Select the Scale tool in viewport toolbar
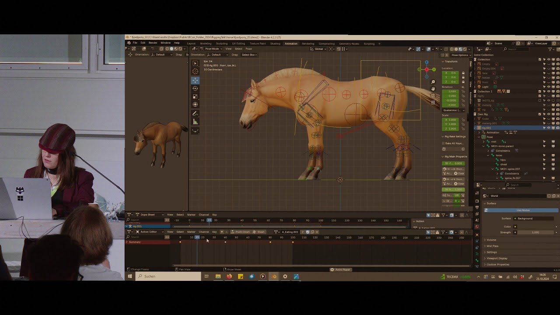Screen dimensions: 560x315 click(195, 96)
